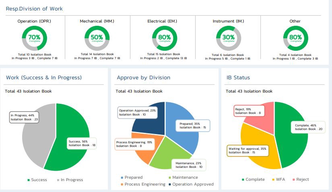Toggle the Process Engineering legend entry
Viewport: 332px width, 192px height.
tap(143, 184)
